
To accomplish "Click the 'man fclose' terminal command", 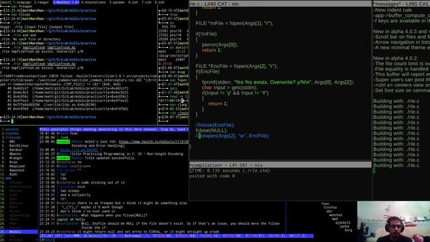I will [x=21, y=15].
